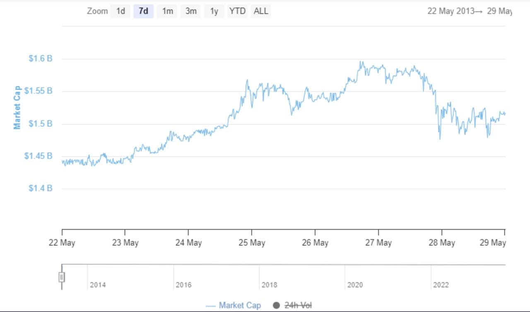Click the navigator range handle
This screenshot has width=530, height=312.
point(62,277)
